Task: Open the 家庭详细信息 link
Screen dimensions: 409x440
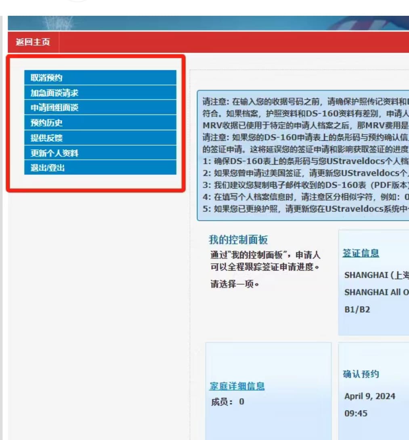Action: pos(237,386)
